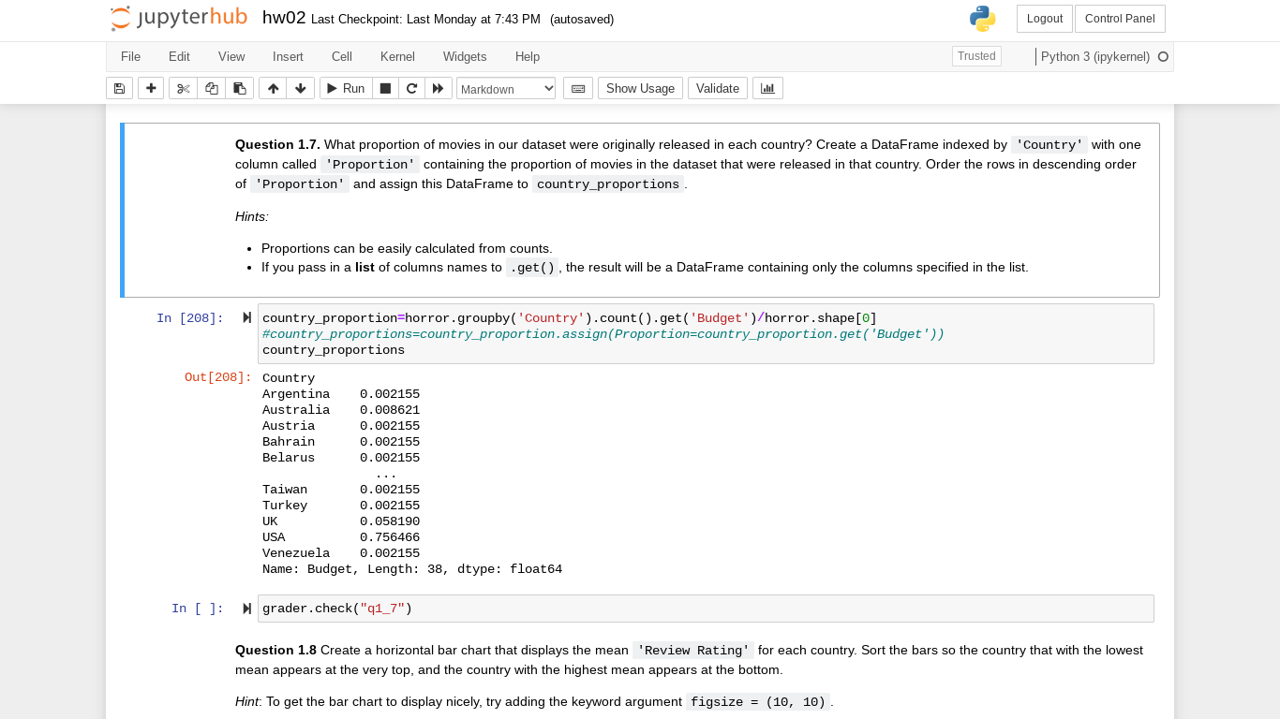This screenshot has height=719, width=1280.
Task: Click the JupyterHub logo
Action: pos(178,18)
